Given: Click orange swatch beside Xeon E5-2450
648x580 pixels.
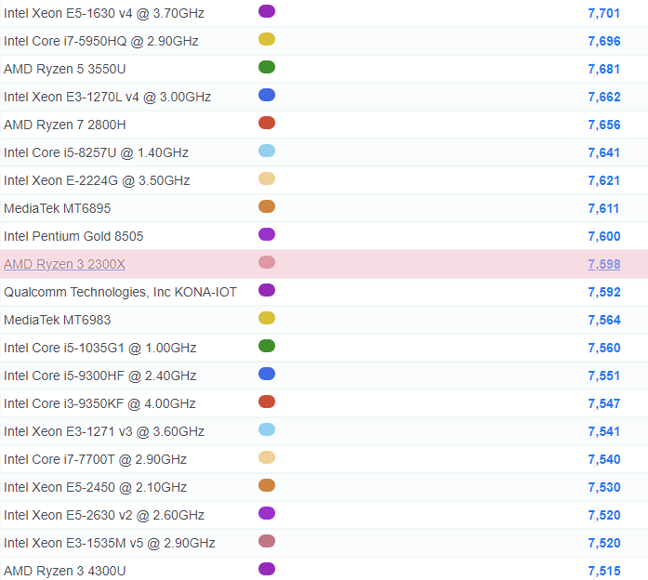Looking at the screenshot, I should pyautogui.click(x=267, y=485).
